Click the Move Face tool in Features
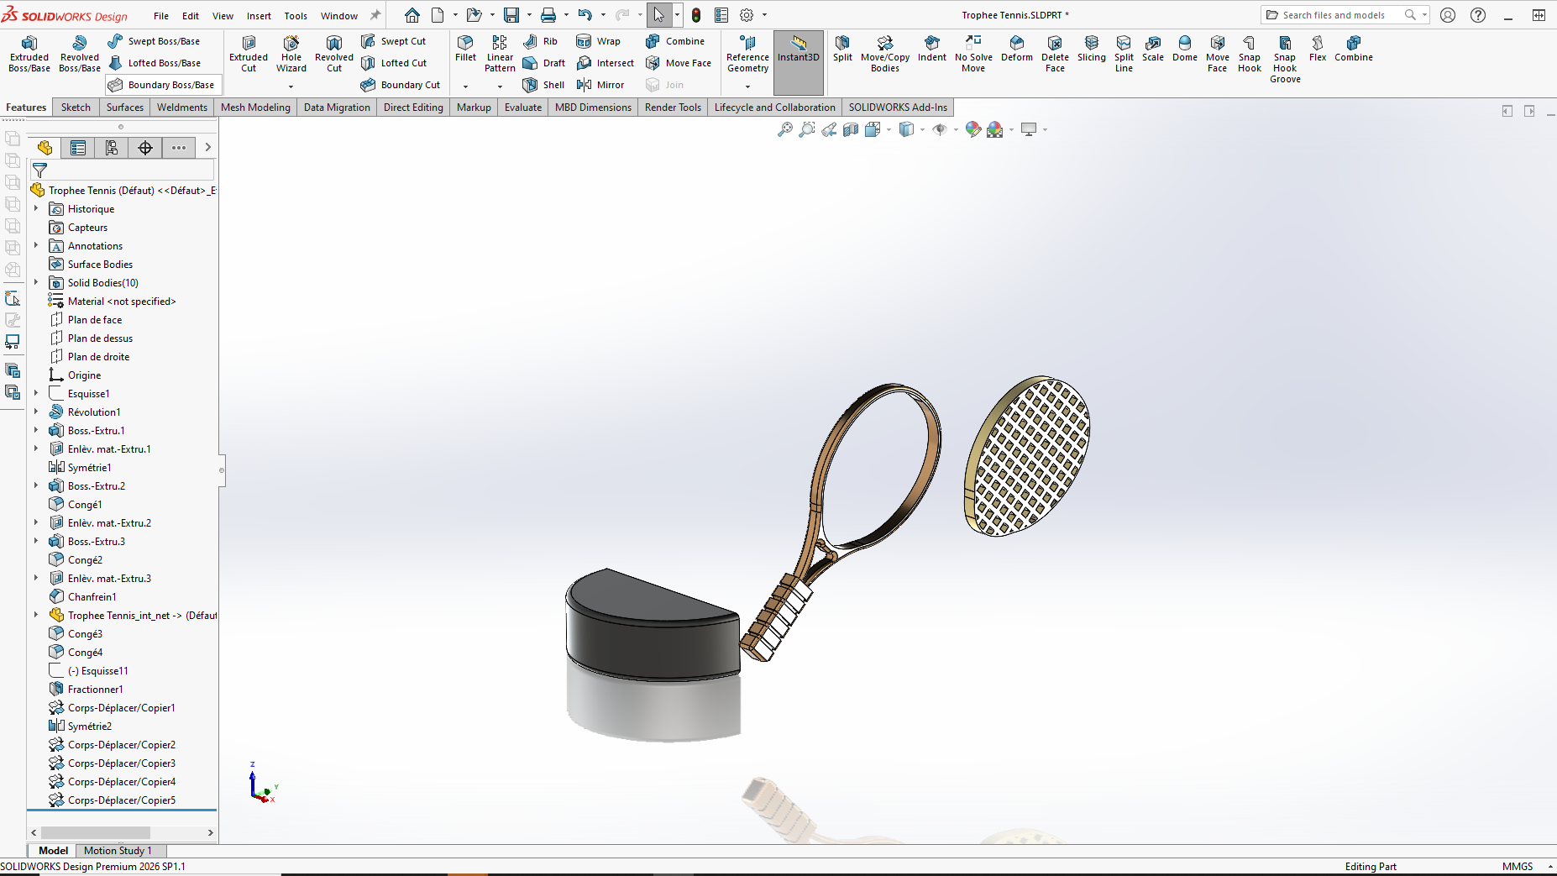 click(678, 63)
